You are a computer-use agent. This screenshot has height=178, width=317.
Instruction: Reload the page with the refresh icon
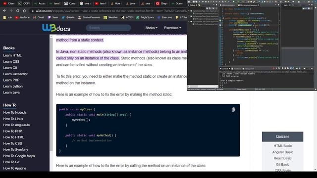[x=18, y=11]
